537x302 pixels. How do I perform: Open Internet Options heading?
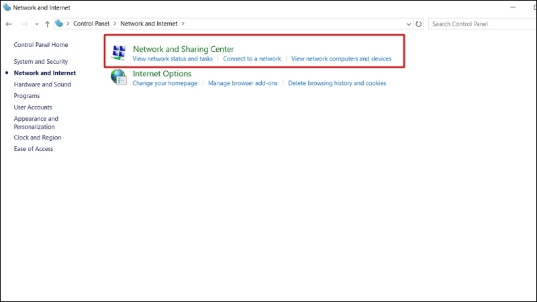[x=162, y=74]
